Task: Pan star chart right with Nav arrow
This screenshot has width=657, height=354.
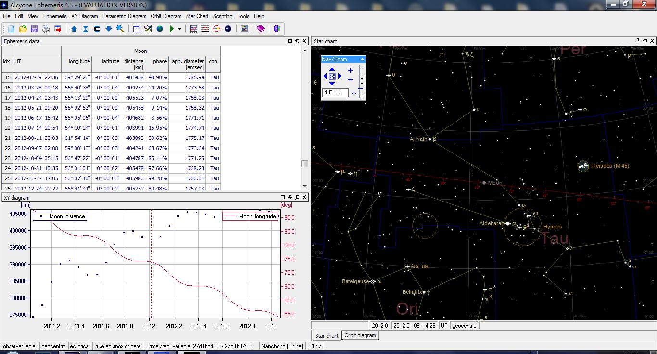Action: click(339, 76)
